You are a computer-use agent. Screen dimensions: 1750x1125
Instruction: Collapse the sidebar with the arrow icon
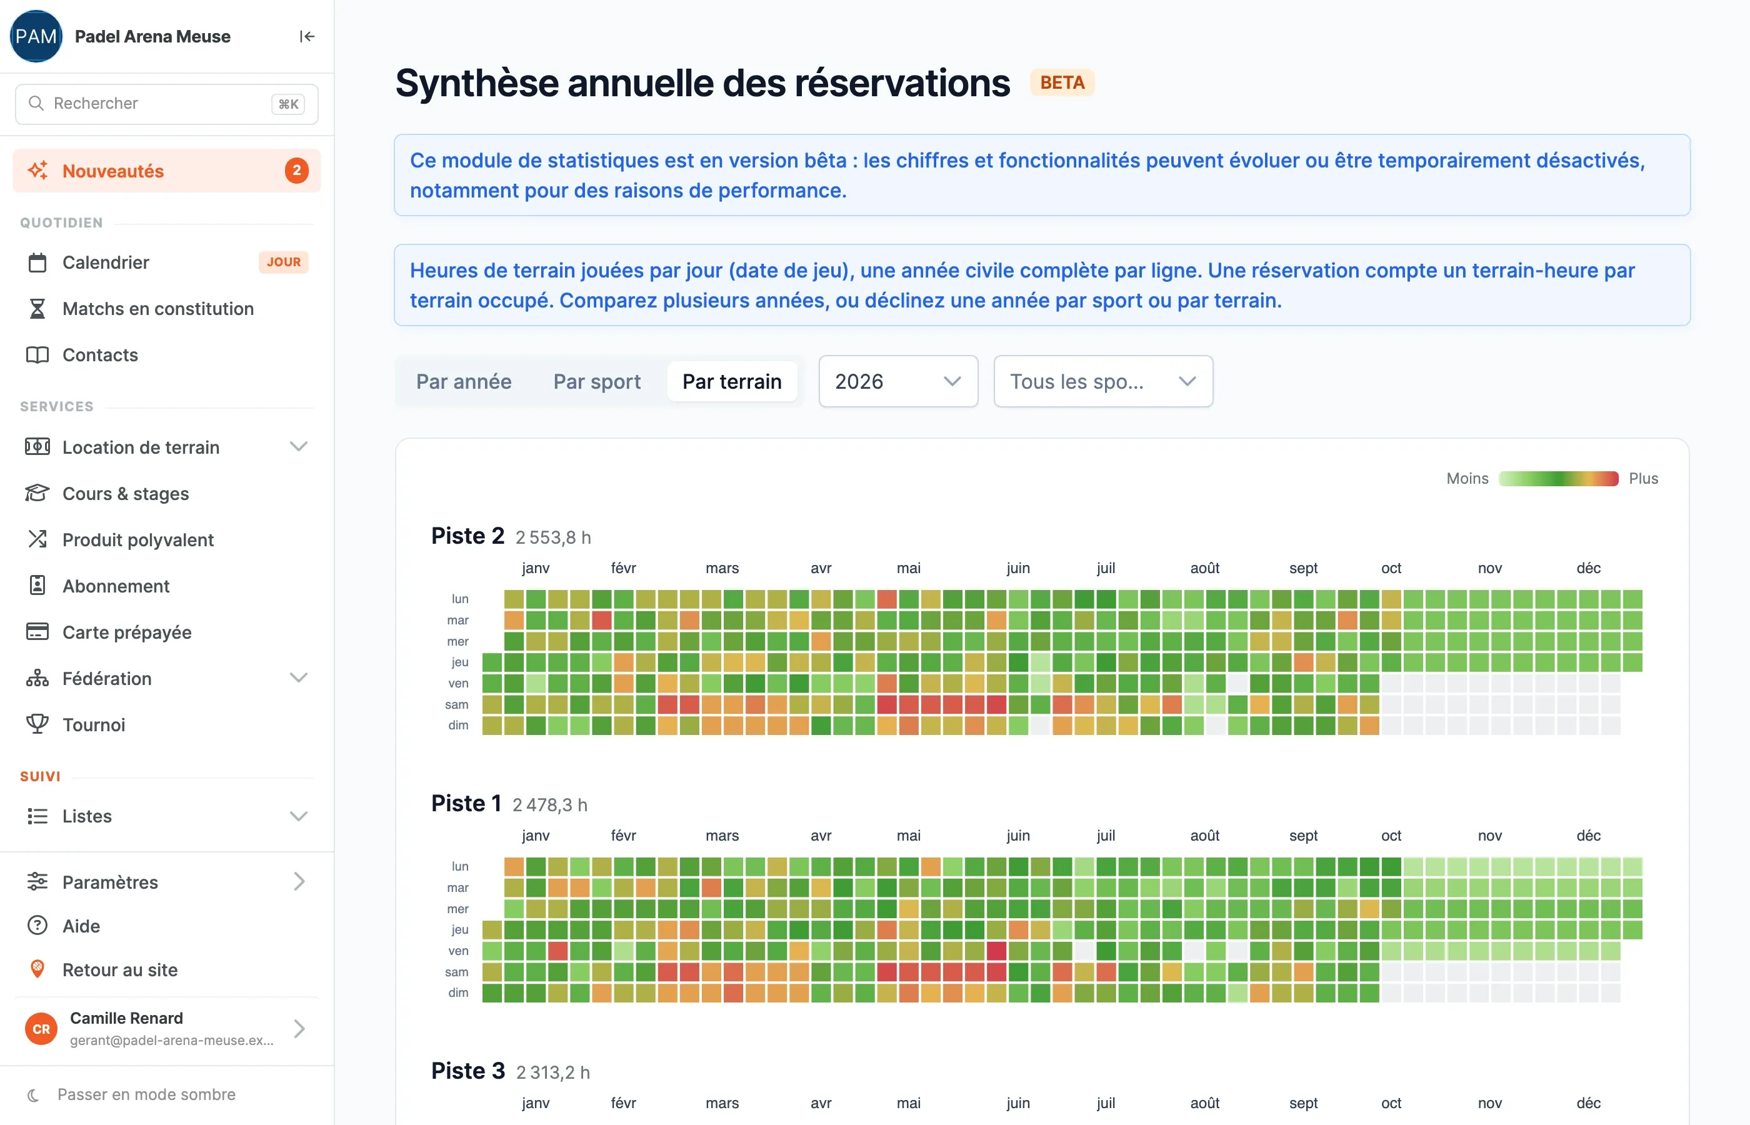coord(307,36)
